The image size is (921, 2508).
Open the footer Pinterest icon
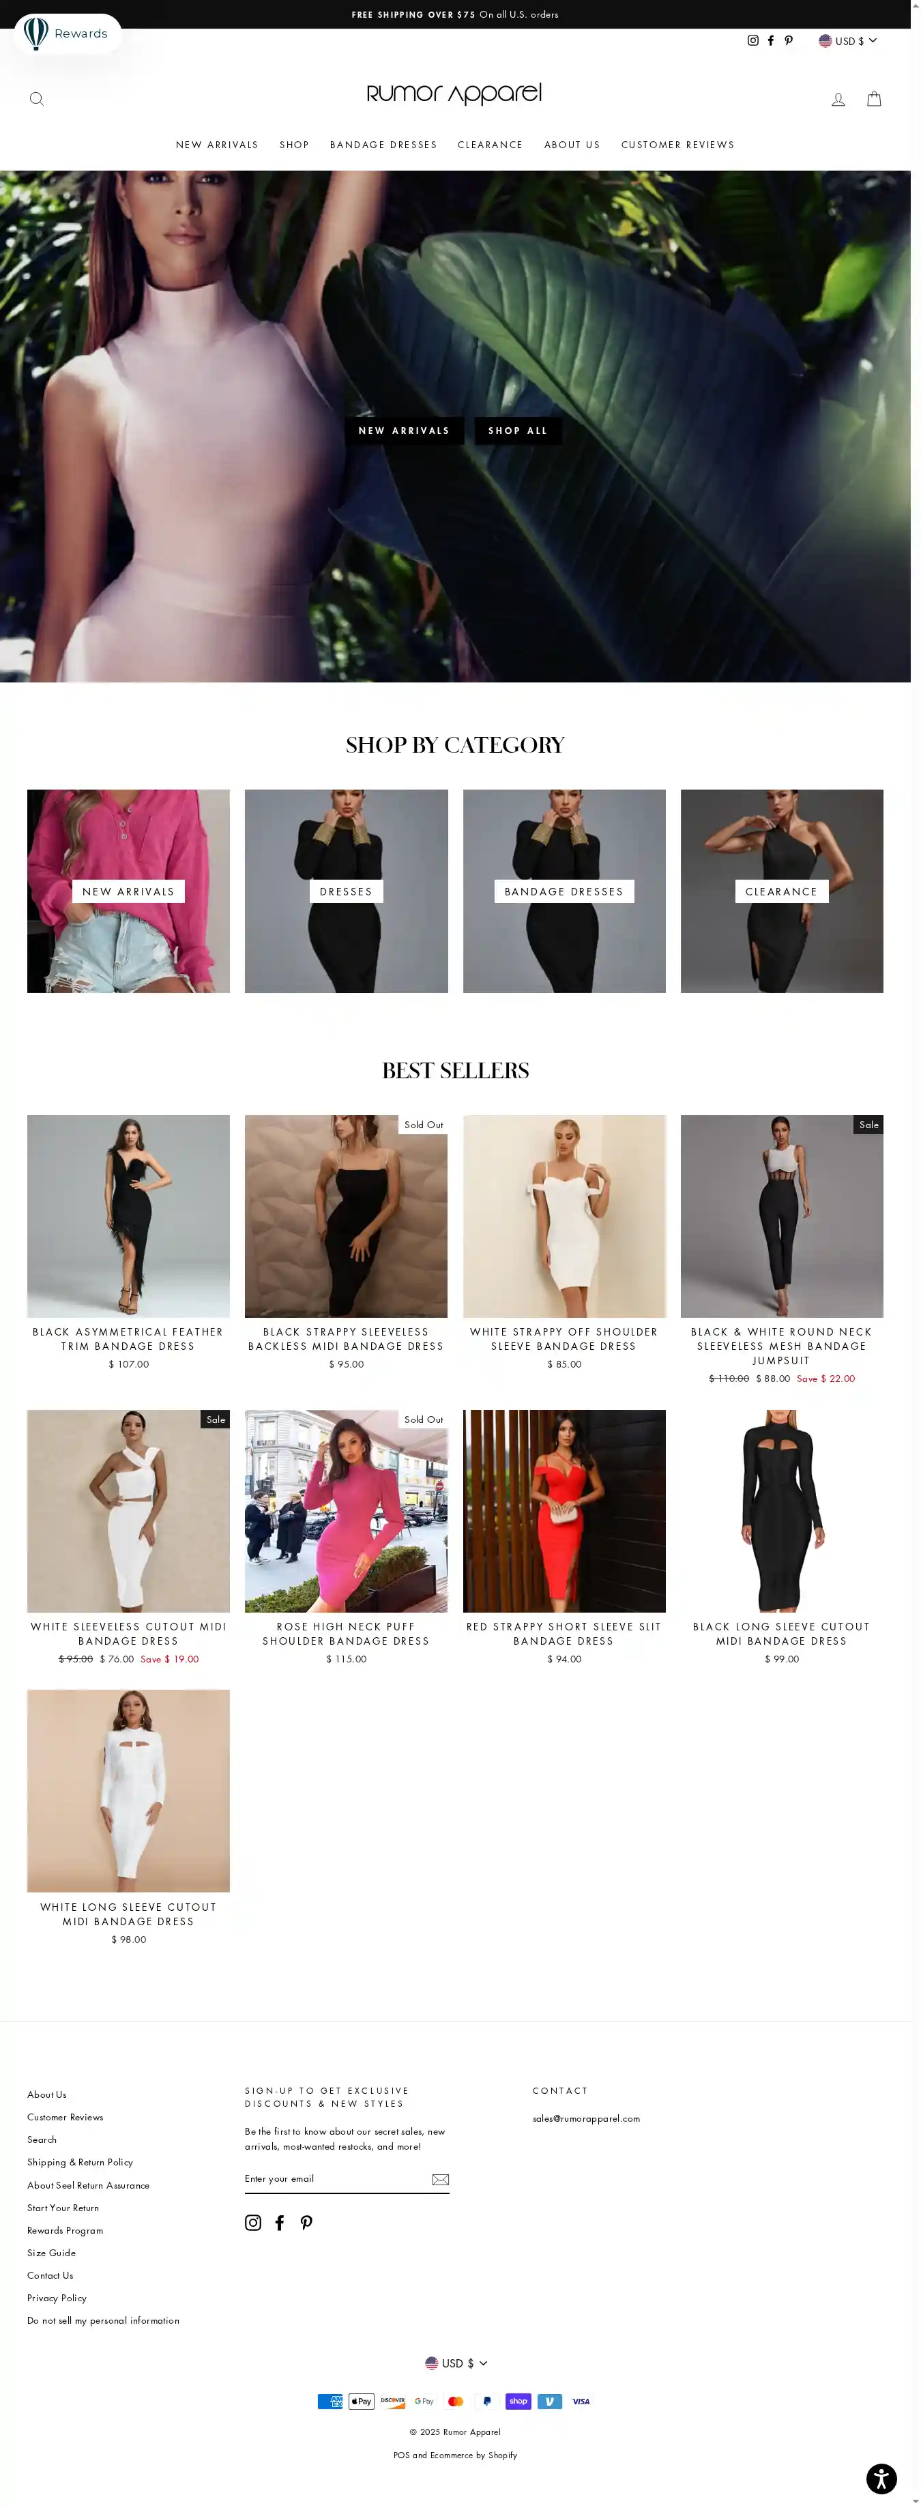click(307, 2222)
